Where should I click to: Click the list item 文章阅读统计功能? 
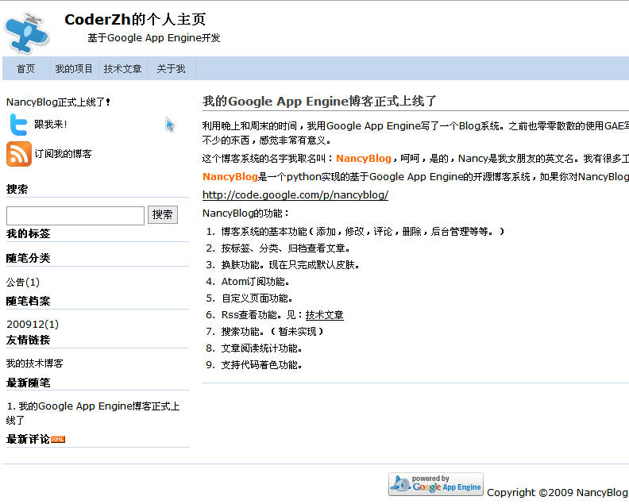click(x=262, y=348)
